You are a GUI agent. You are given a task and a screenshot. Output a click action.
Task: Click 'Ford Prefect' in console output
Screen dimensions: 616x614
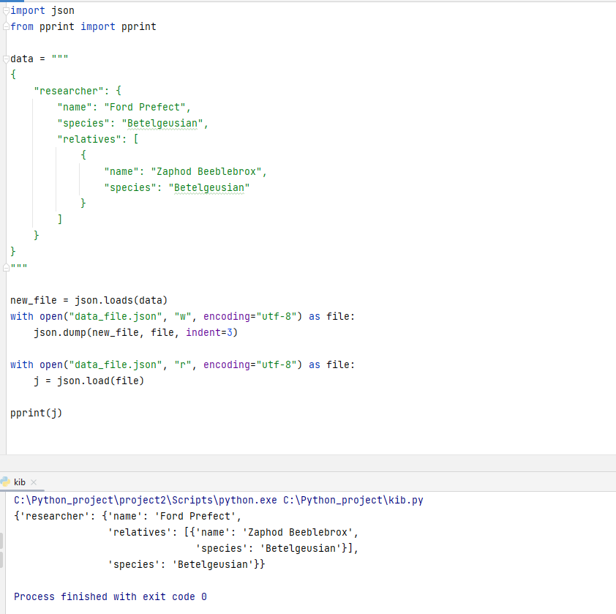pyautogui.click(x=195, y=516)
